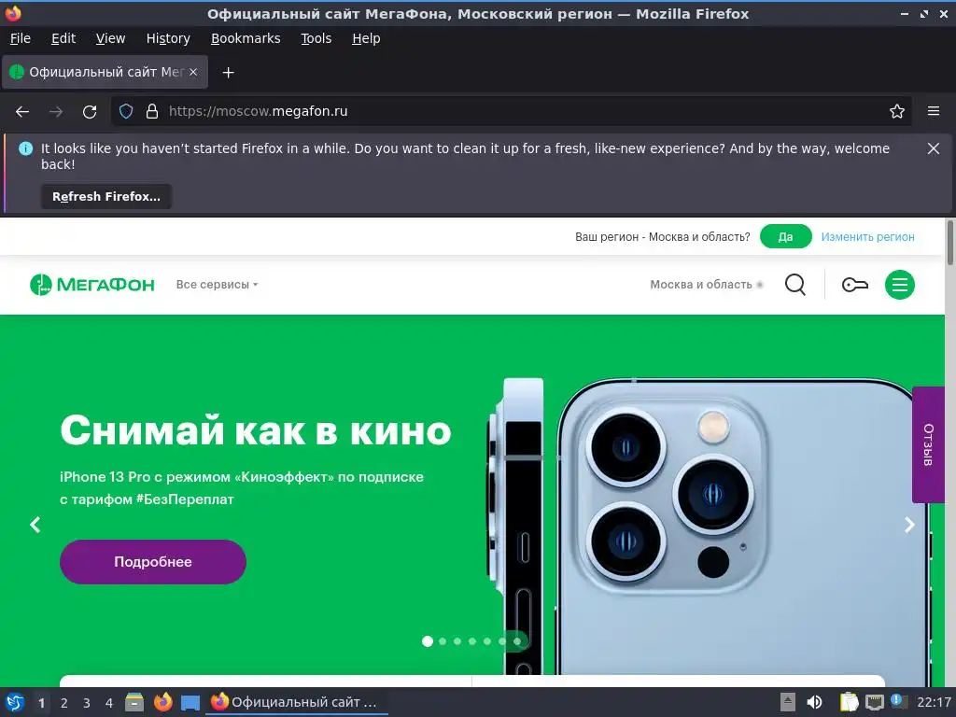Dismiss the Firefox refresh notification bar

pyautogui.click(x=934, y=148)
